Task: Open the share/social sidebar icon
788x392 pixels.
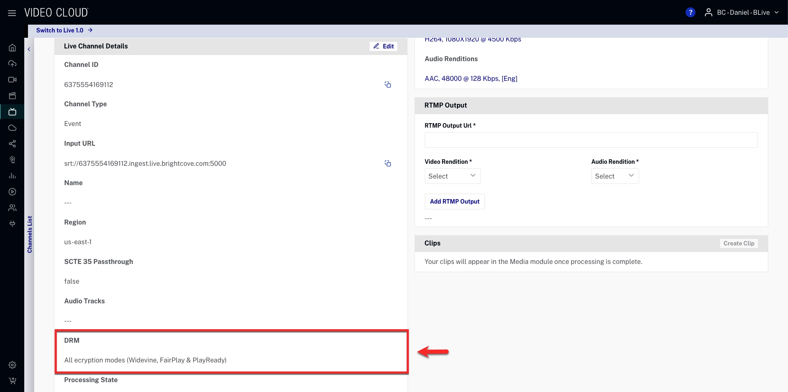Action: tap(12, 144)
